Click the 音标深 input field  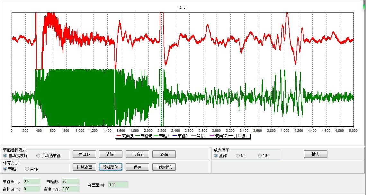tap(31, 189)
